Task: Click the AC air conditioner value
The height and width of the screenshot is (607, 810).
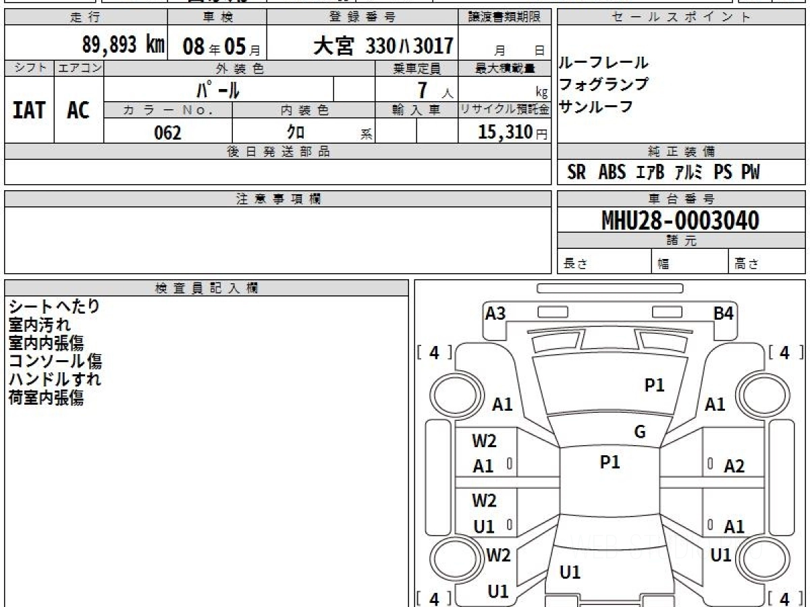Action: [x=78, y=110]
